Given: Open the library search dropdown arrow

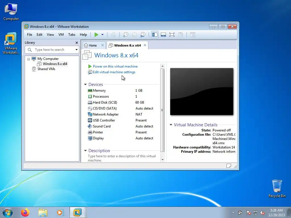Looking at the screenshot, I should coord(76,50).
